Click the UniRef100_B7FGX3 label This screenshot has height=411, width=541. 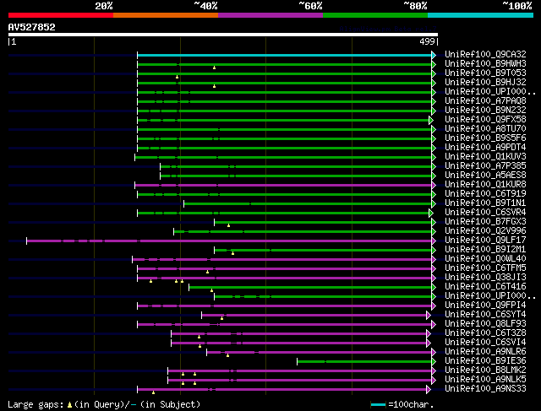pyautogui.click(x=485, y=222)
